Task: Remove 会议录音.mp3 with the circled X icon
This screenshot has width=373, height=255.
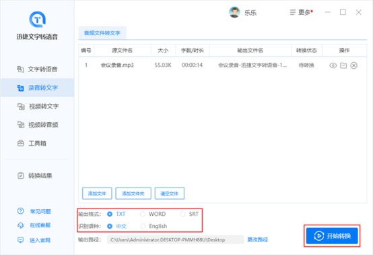Action: pos(353,65)
